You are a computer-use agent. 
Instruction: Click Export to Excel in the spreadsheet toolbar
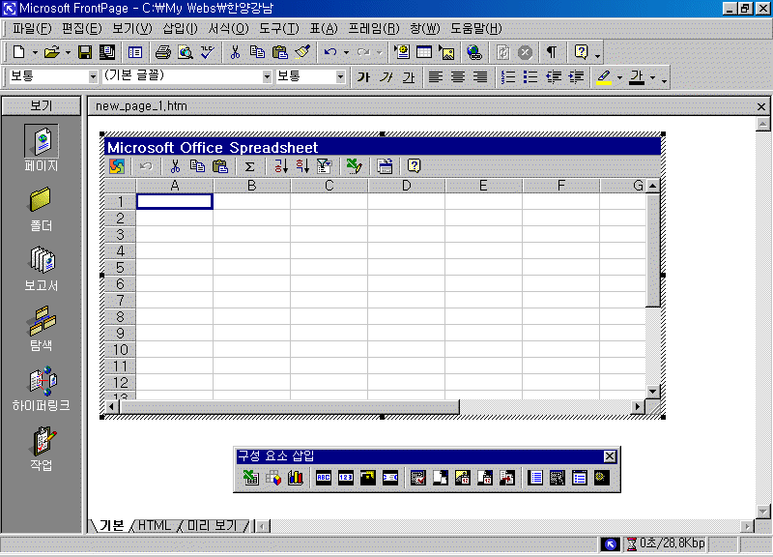point(354,166)
